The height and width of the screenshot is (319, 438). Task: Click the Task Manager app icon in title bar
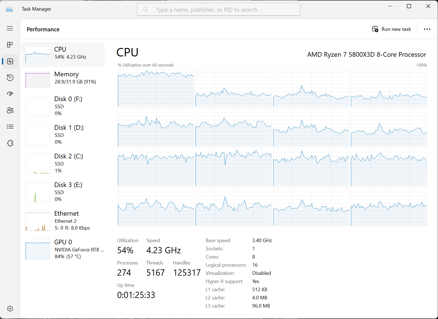point(9,9)
